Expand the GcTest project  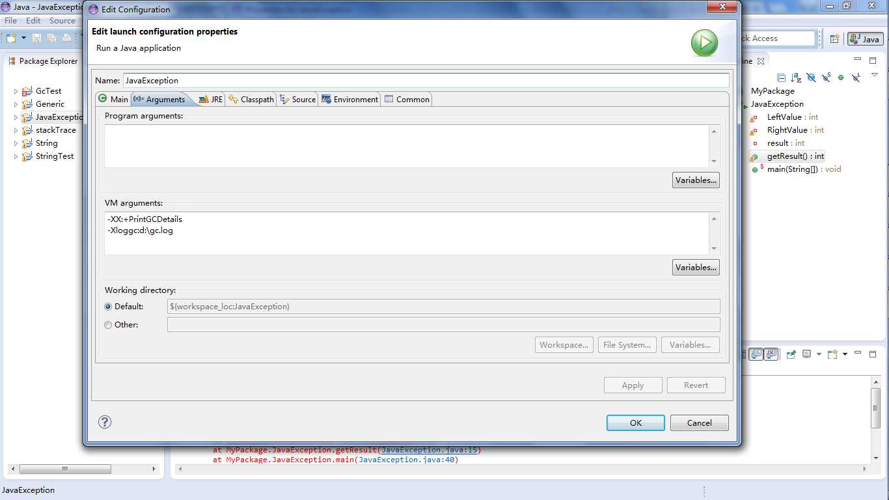pos(16,91)
